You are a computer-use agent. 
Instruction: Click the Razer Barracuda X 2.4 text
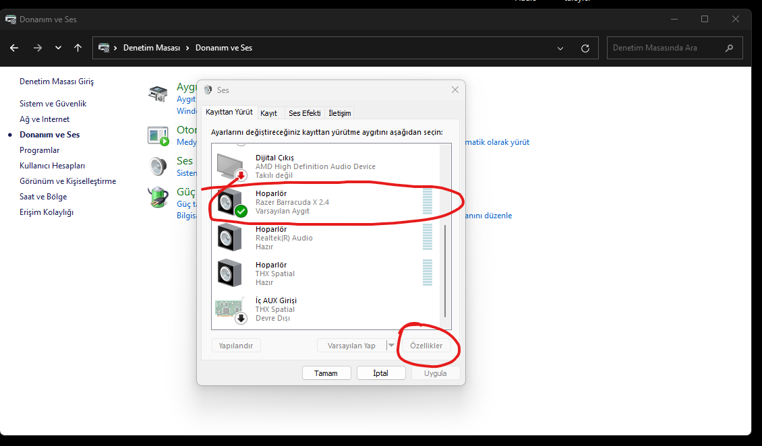292,202
